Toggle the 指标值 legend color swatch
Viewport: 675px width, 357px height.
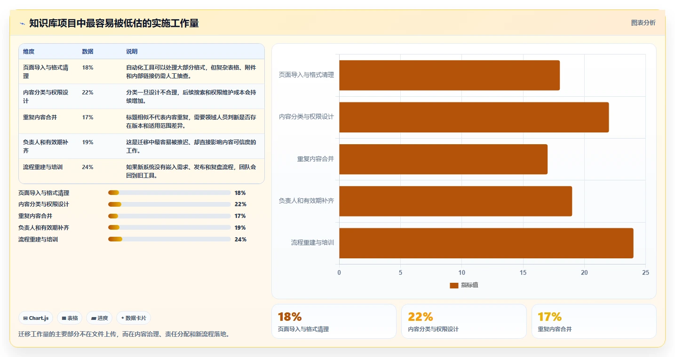(454, 285)
